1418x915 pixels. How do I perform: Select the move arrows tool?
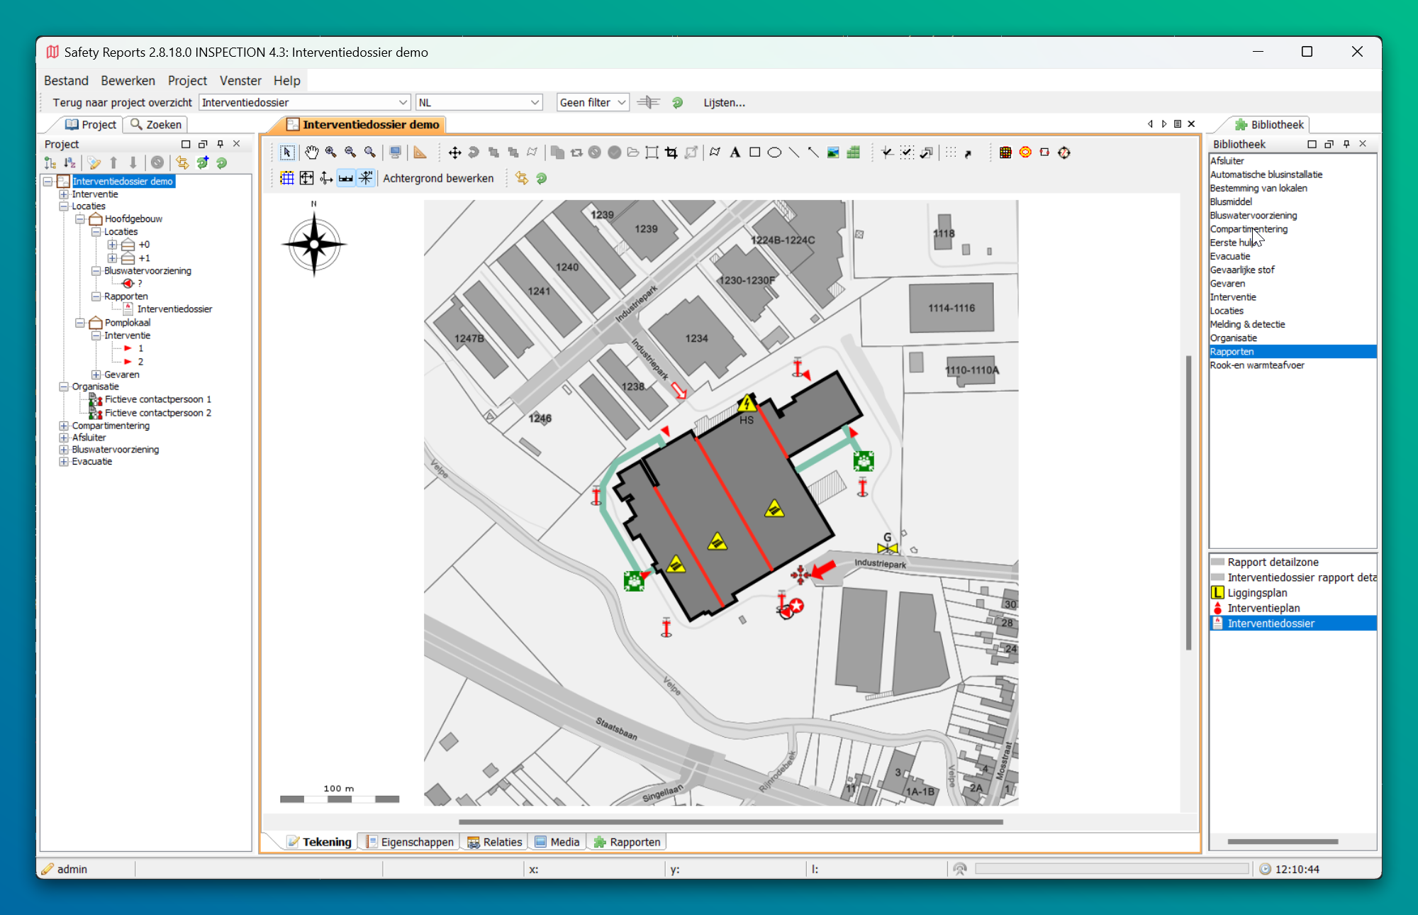(454, 152)
